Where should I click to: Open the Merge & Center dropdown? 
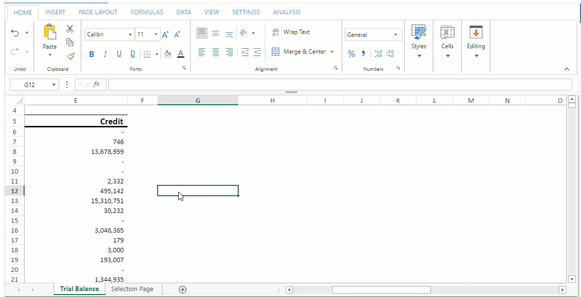coord(332,51)
